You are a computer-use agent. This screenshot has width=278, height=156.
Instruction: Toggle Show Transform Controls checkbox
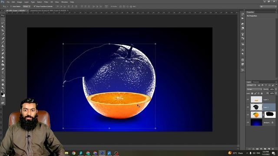click(35, 6)
